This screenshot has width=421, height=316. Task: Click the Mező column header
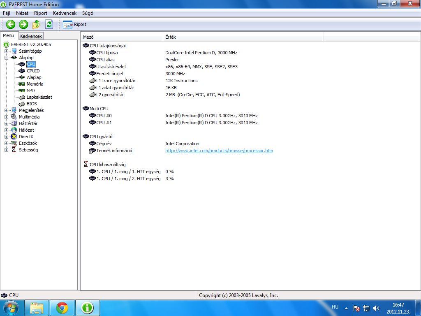click(x=122, y=37)
